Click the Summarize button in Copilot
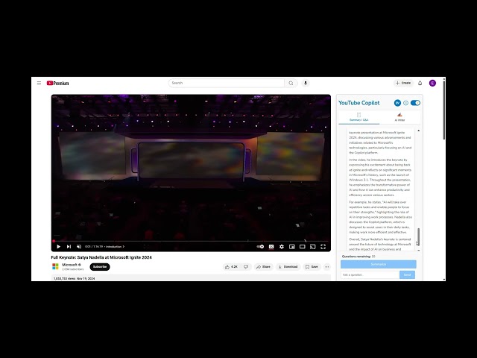Screen dimensions: 477x358 379,264
